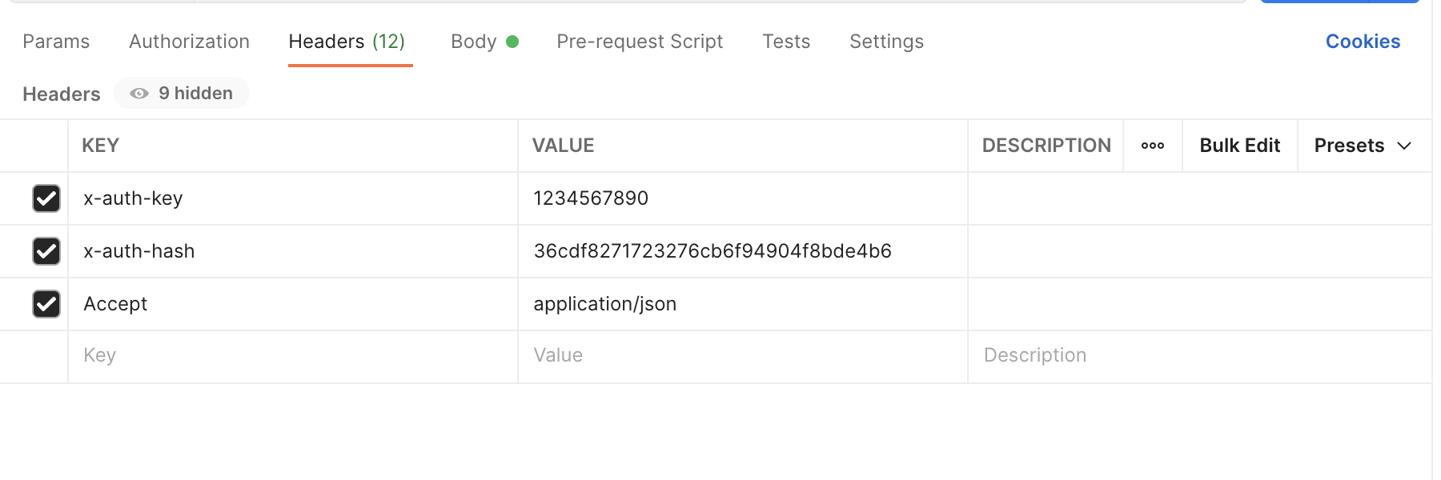The image size is (1441, 480).
Task: Click the application/json value cell
Action: click(x=605, y=304)
